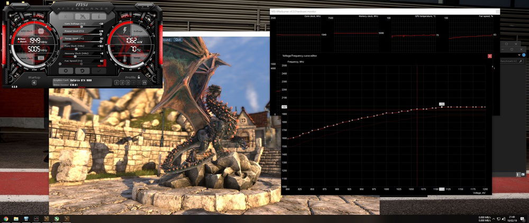Apply settings with the checkmark button
Screen dimensions: 529x223
point(99,71)
